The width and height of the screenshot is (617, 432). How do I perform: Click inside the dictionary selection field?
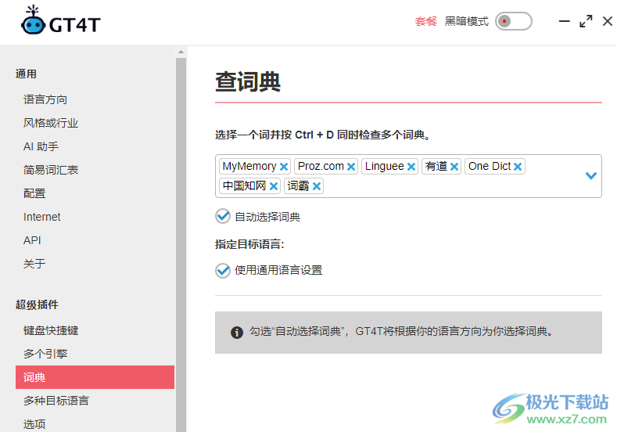408,176
